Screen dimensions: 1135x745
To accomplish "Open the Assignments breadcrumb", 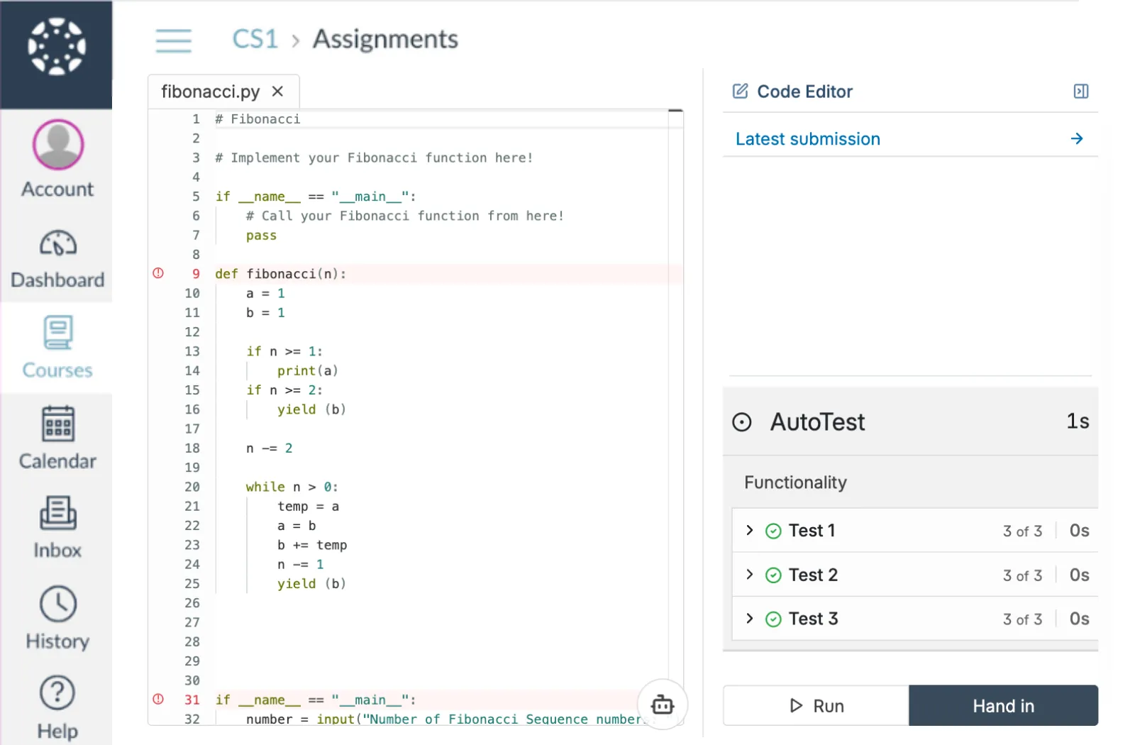I will tap(386, 39).
